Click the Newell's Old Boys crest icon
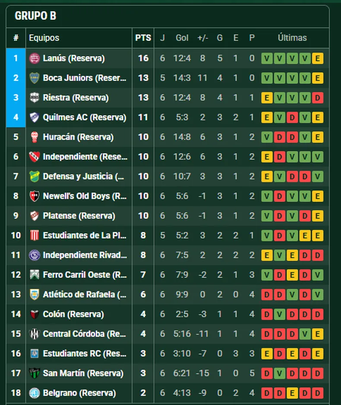 click(35, 196)
